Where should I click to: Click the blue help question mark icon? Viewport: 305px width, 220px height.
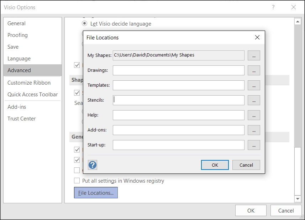coord(93,165)
